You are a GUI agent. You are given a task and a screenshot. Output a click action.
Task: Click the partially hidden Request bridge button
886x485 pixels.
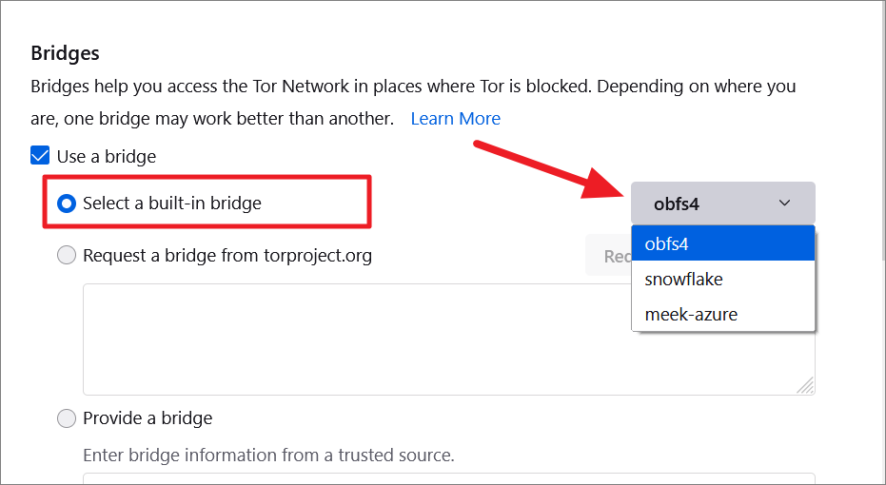point(608,256)
